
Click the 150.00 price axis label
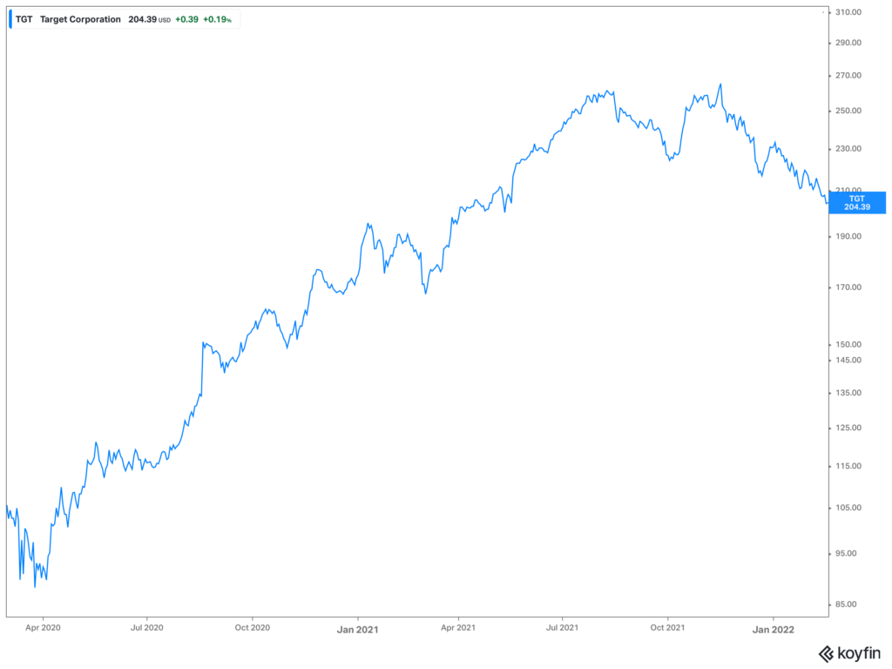point(848,344)
